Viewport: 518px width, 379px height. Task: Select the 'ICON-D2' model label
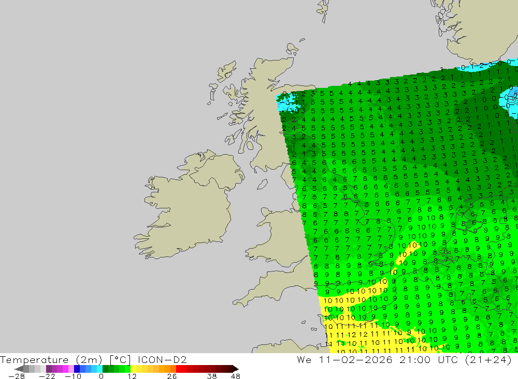[x=162, y=359]
